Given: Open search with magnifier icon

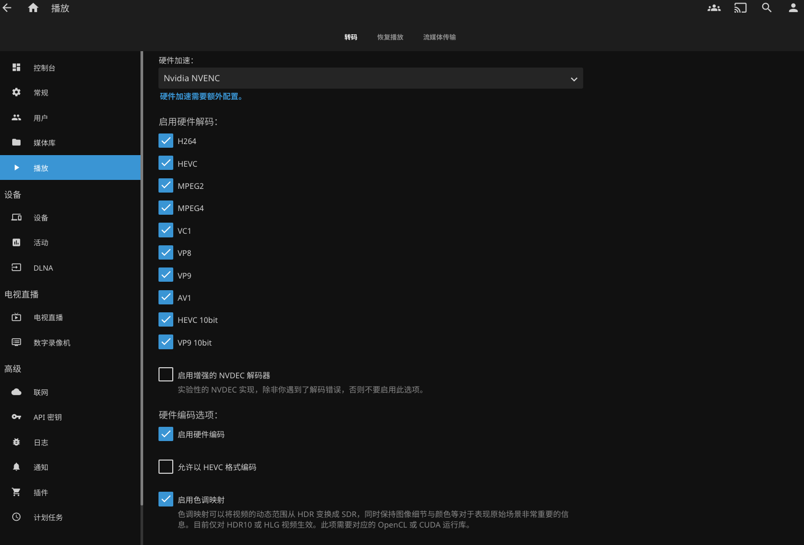Looking at the screenshot, I should pos(767,8).
